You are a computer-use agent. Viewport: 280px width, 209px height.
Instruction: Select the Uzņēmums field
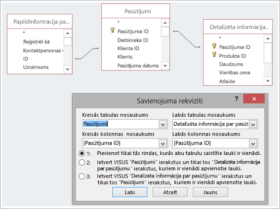point(36,67)
